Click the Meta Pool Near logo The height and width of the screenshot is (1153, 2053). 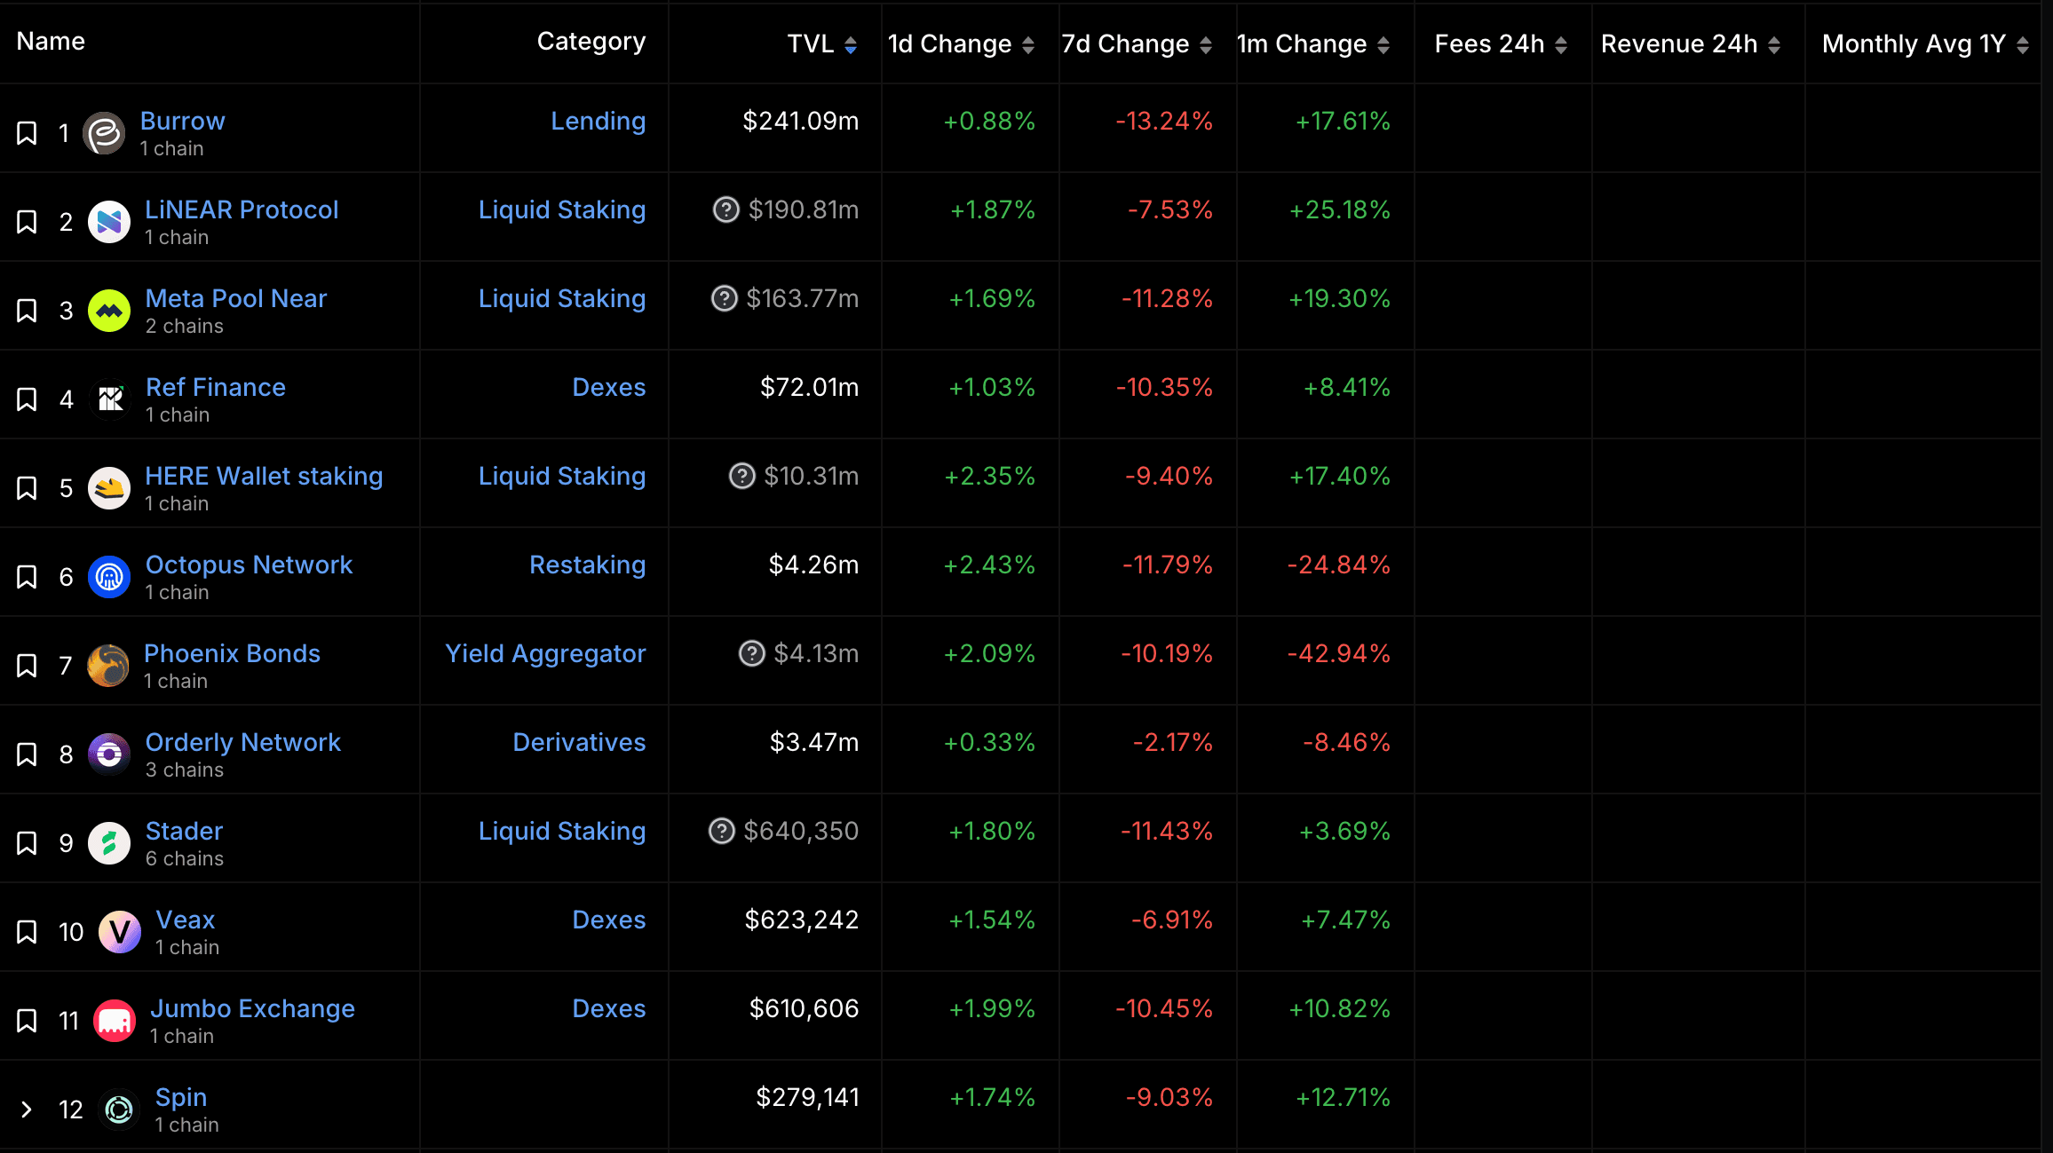pyautogui.click(x=109, y=311)
